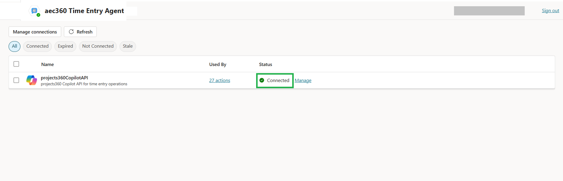
Task: Click the Status column header
Action: pyautogui.click(x=265, y=64)
